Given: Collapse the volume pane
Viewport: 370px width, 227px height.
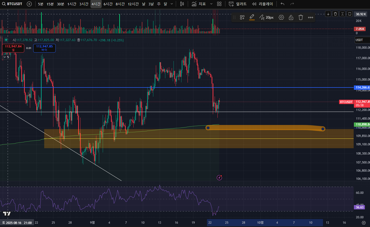Looking at the screenshot, I should [x=342, y=14].
